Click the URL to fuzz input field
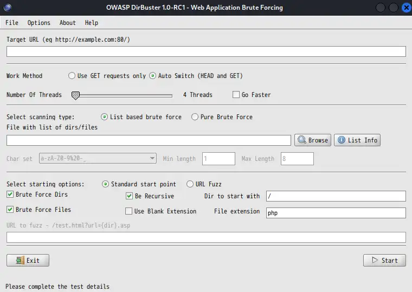The width and height of the screenshot is (412, 292). coord(206,237)
